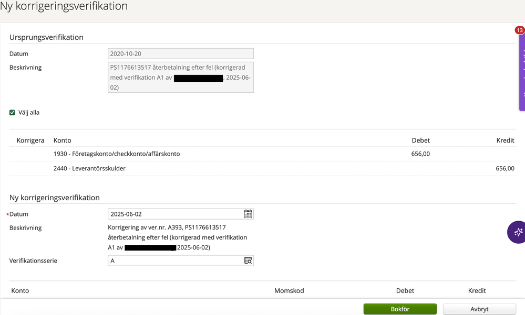The height and width of the screenshot is (315, 525).
Task: Click the original Beskrivning text box
Action: 181,77
